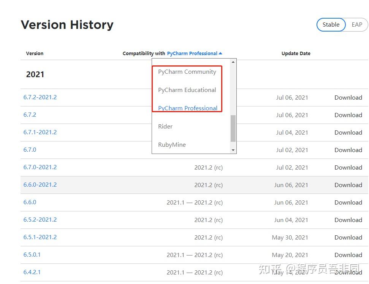Viewport: 369px width, 284px height.
Task: Download version 6.7.2 from Jul 06
Action: pyautogui.click(x=348, y=115)
